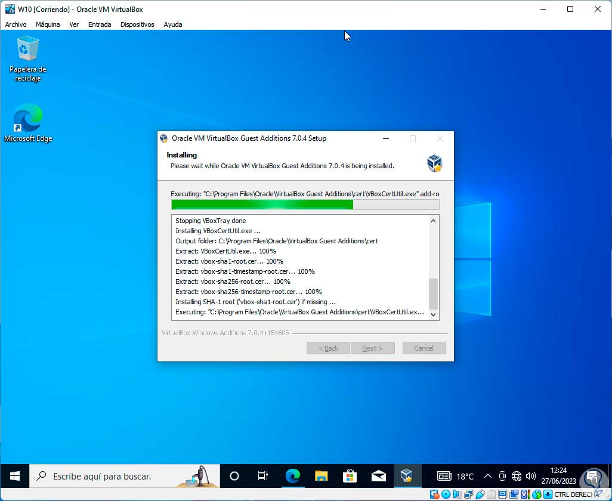Viewport: 612px width, 501px height.
Task: Open the news and weather widget showing 18°C
Action: (x=455, y=476)
